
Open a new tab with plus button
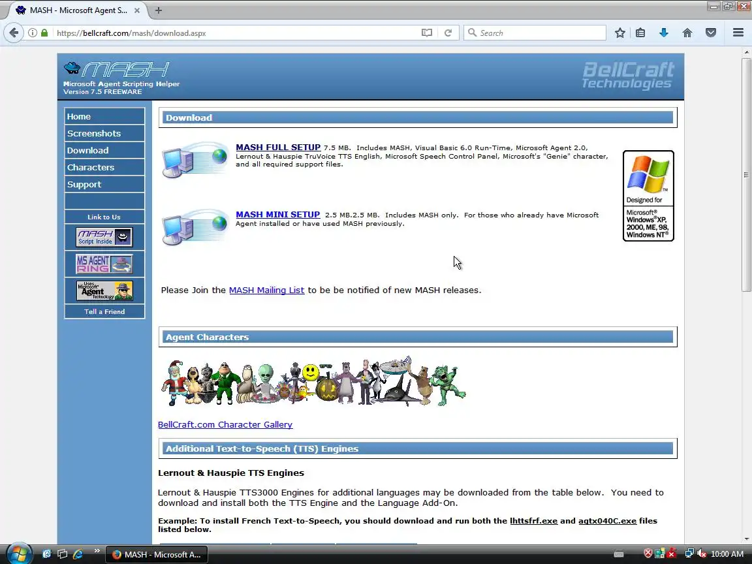(158, 10)
